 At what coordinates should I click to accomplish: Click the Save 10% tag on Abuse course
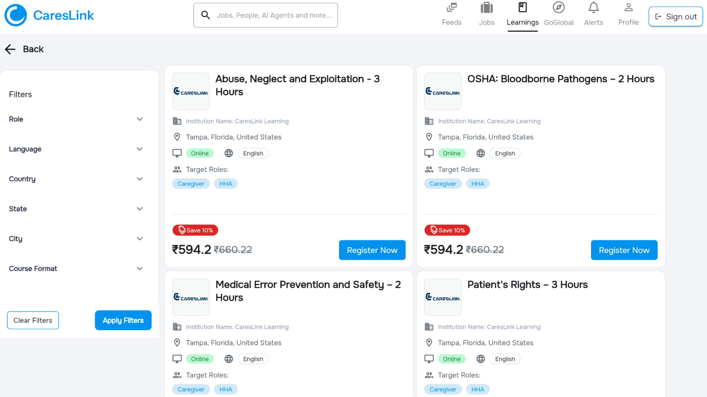(195, 230)
